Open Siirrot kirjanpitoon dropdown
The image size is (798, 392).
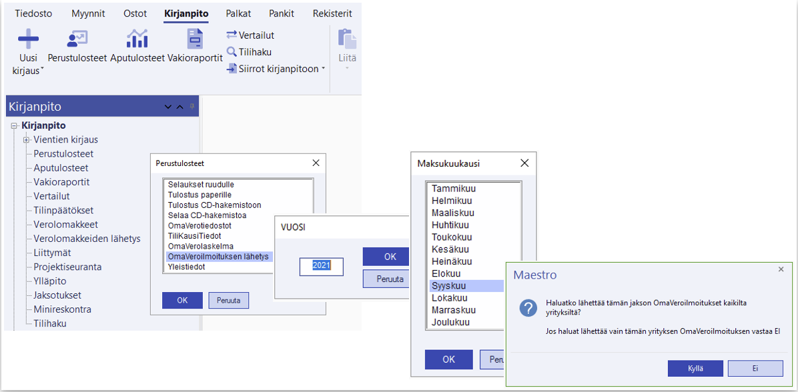click(x=276, y=69)
